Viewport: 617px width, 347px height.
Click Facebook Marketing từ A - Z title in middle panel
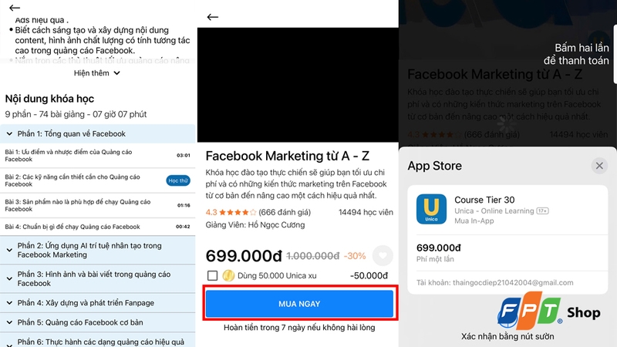point(287,157)
